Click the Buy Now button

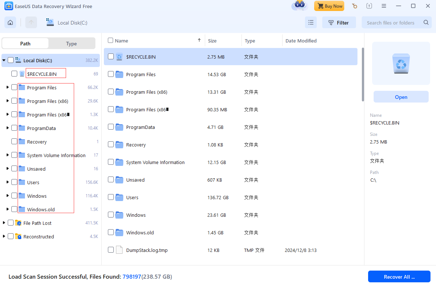tap(329, 6)
